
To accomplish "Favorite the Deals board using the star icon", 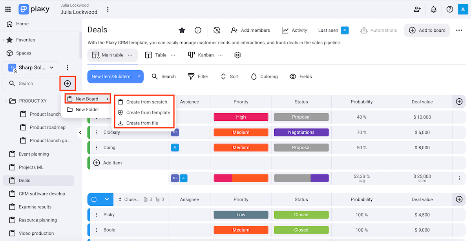I will [182, 30].
